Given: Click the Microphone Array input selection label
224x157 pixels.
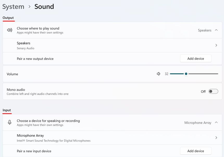Looking at the screenshot, I should pyautogui.click(x=198, y=123).
